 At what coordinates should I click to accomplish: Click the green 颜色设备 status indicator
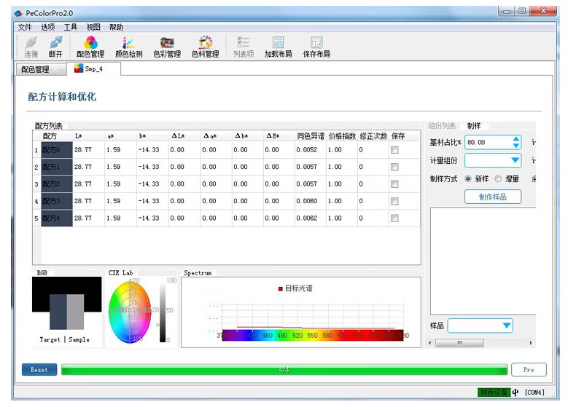[x=494, y=393]
